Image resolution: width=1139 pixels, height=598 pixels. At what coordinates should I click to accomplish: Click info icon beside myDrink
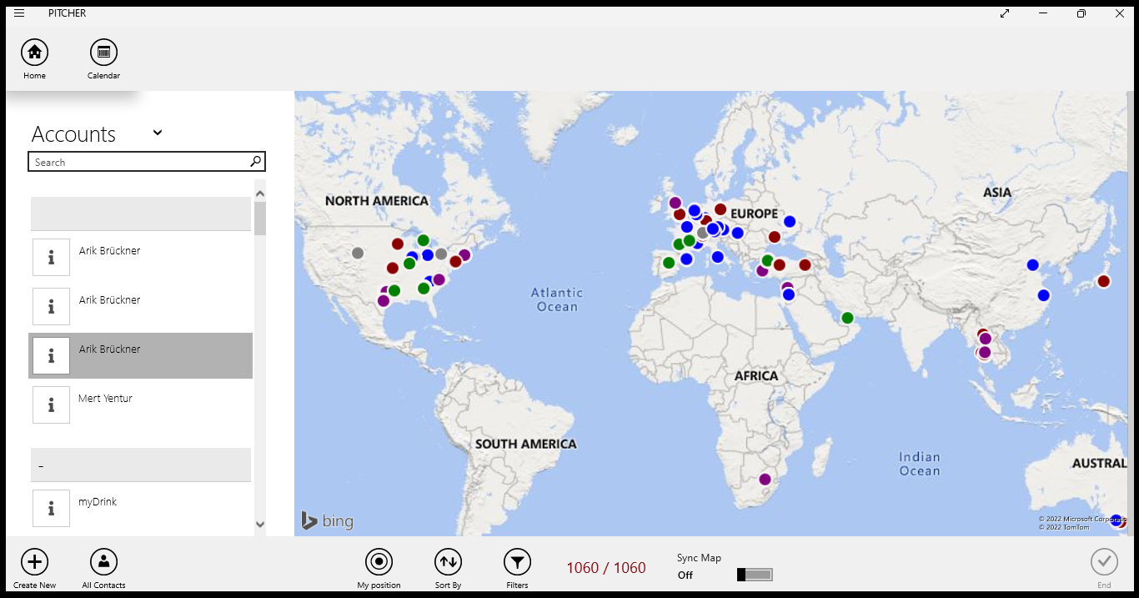pyautogui.click(x=52, y=508)
